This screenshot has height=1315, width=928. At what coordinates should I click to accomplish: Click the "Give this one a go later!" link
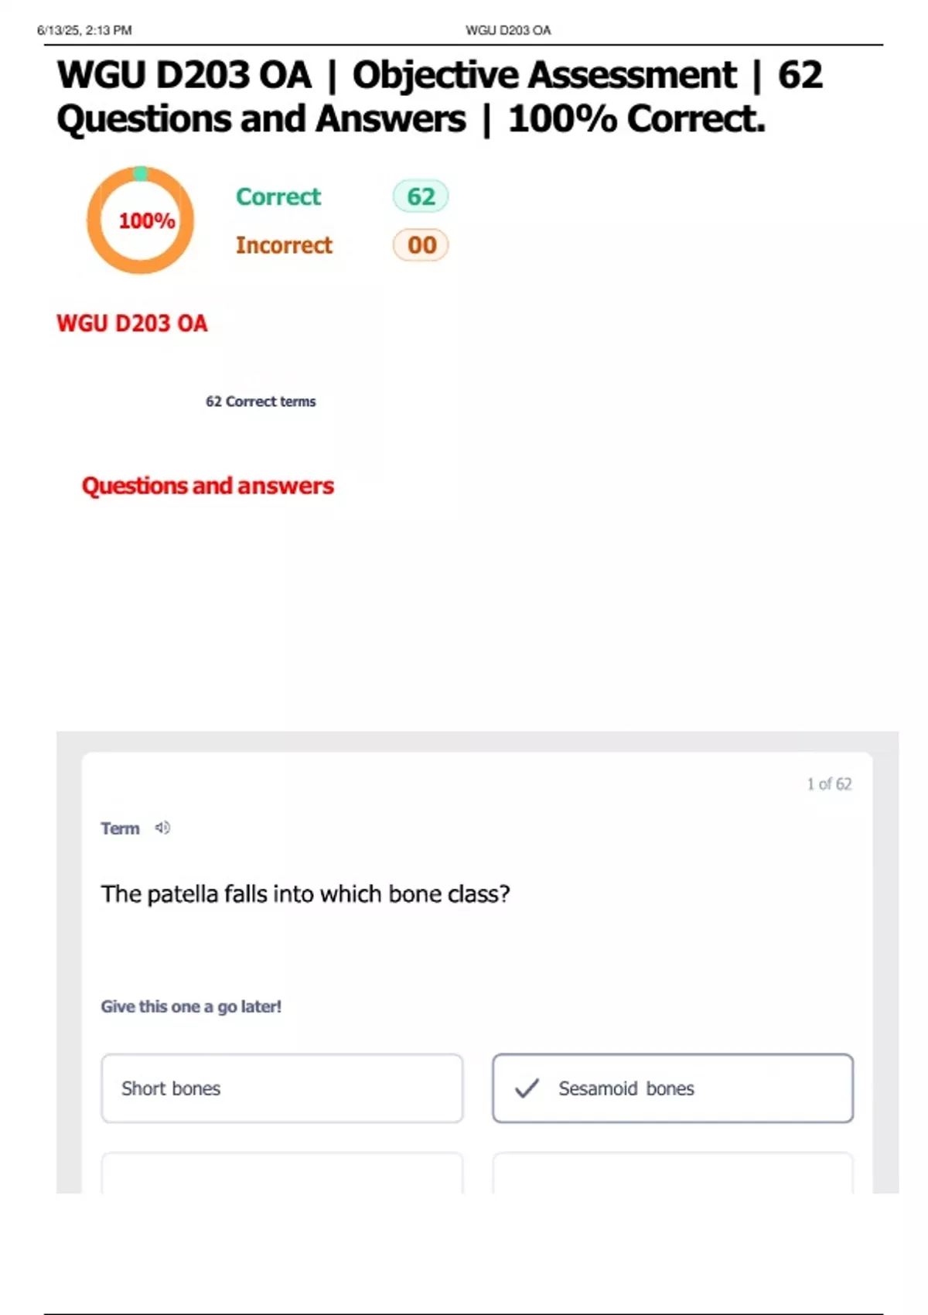coord(191,1006)
